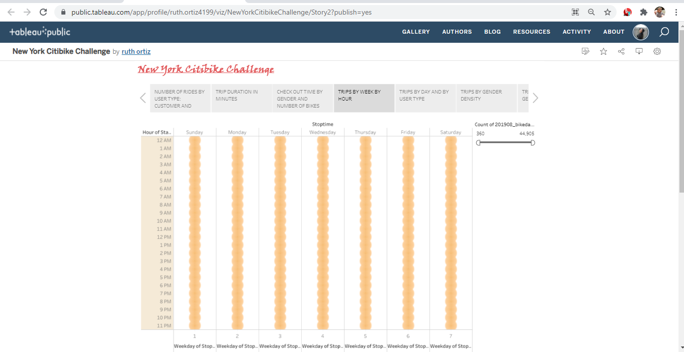Click the Chrome profile avatar photo
Viewport: 684px width, 352px height.
659,11
